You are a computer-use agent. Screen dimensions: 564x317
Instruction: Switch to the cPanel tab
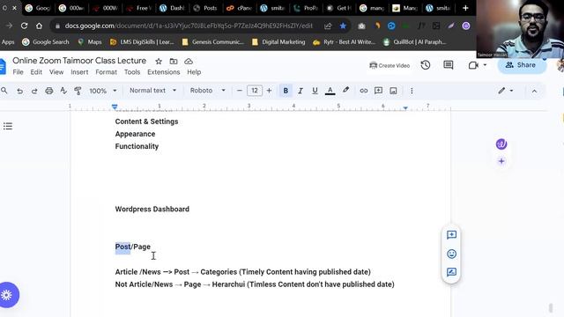pos(239,8)
